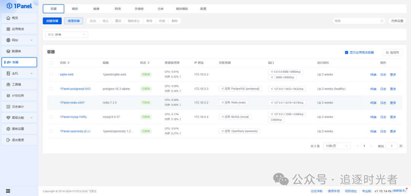
Task: Uncheck the 显示应用商店容器 checkbox
Action: coord(346,52)
